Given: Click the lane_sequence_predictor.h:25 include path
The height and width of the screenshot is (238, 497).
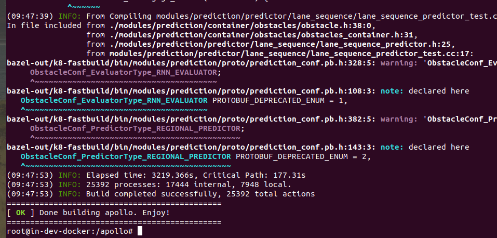Looking at the screenshot, I should [238, 44].
